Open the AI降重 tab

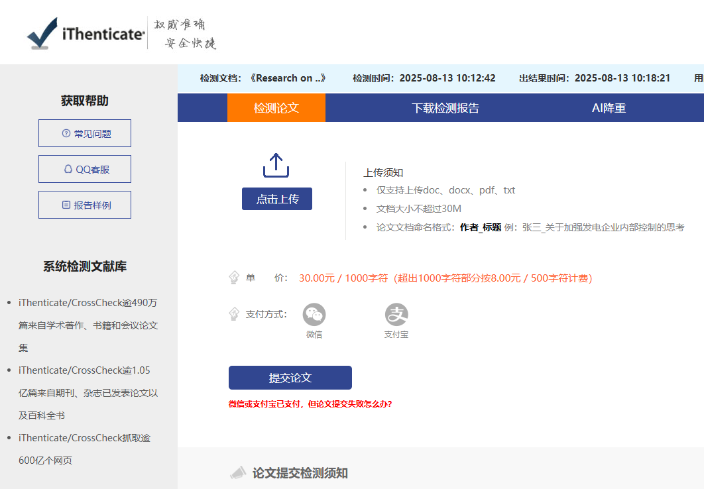609,107
